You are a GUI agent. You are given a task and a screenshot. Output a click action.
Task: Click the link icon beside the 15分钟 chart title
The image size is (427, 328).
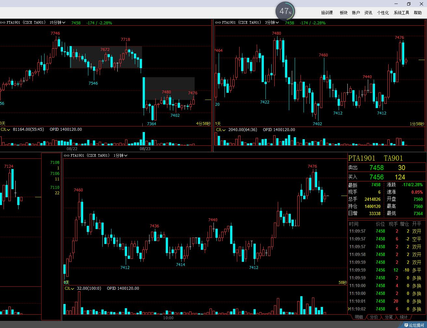3,23
